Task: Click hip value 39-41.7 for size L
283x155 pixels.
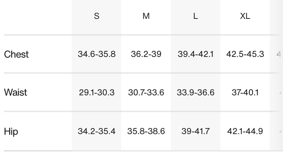Action: pos(195,132)
